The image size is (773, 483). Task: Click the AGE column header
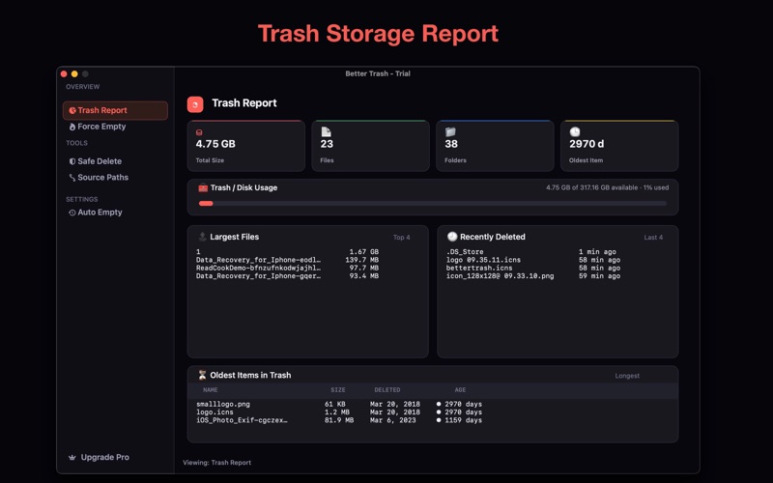click(460, 390)
